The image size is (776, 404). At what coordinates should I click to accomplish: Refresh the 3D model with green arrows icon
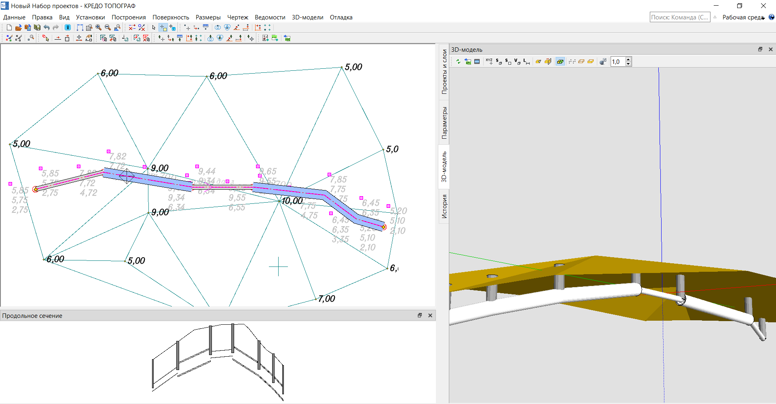[458, 61]
